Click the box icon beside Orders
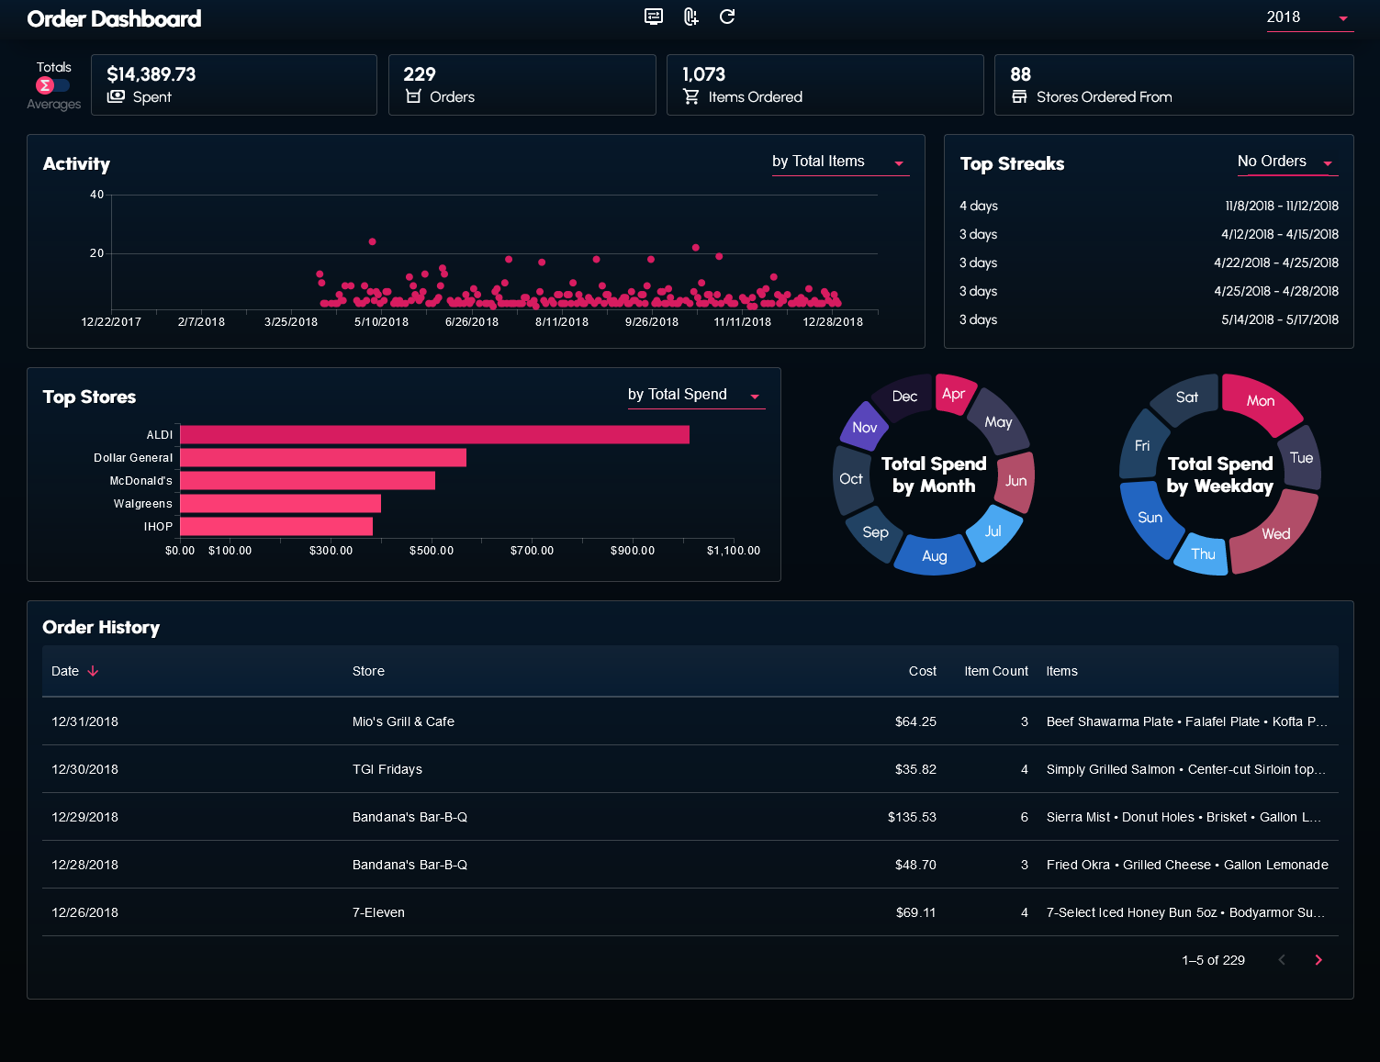 [413, 96]
